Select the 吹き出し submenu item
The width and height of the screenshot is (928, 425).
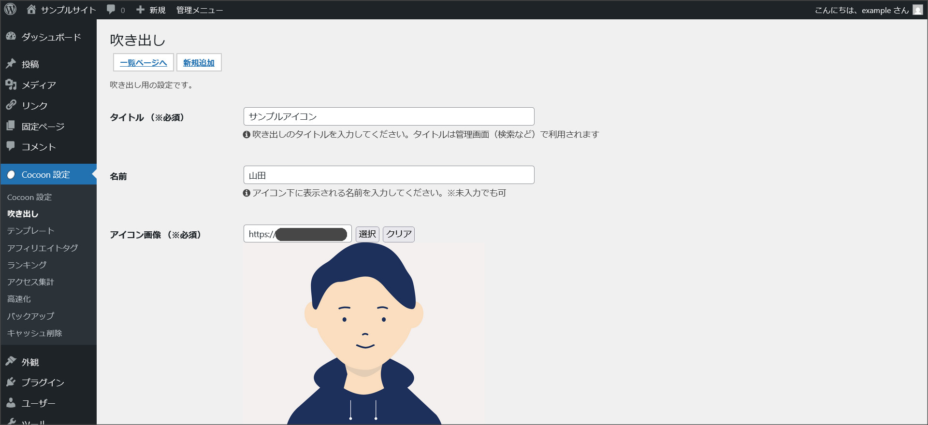pos(23,213)
